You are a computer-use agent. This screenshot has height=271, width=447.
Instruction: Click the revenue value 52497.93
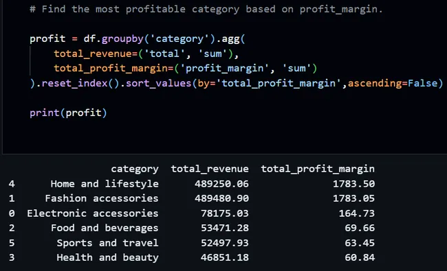tap(225, 243)
